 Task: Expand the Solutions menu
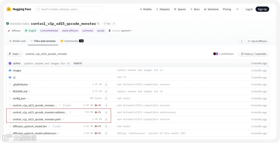coord(211,9)
